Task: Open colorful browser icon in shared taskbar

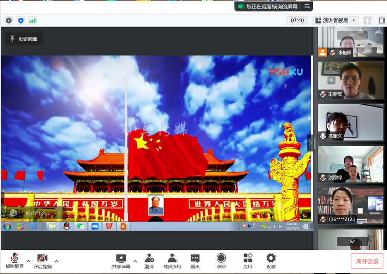Action: coord(20,226)
